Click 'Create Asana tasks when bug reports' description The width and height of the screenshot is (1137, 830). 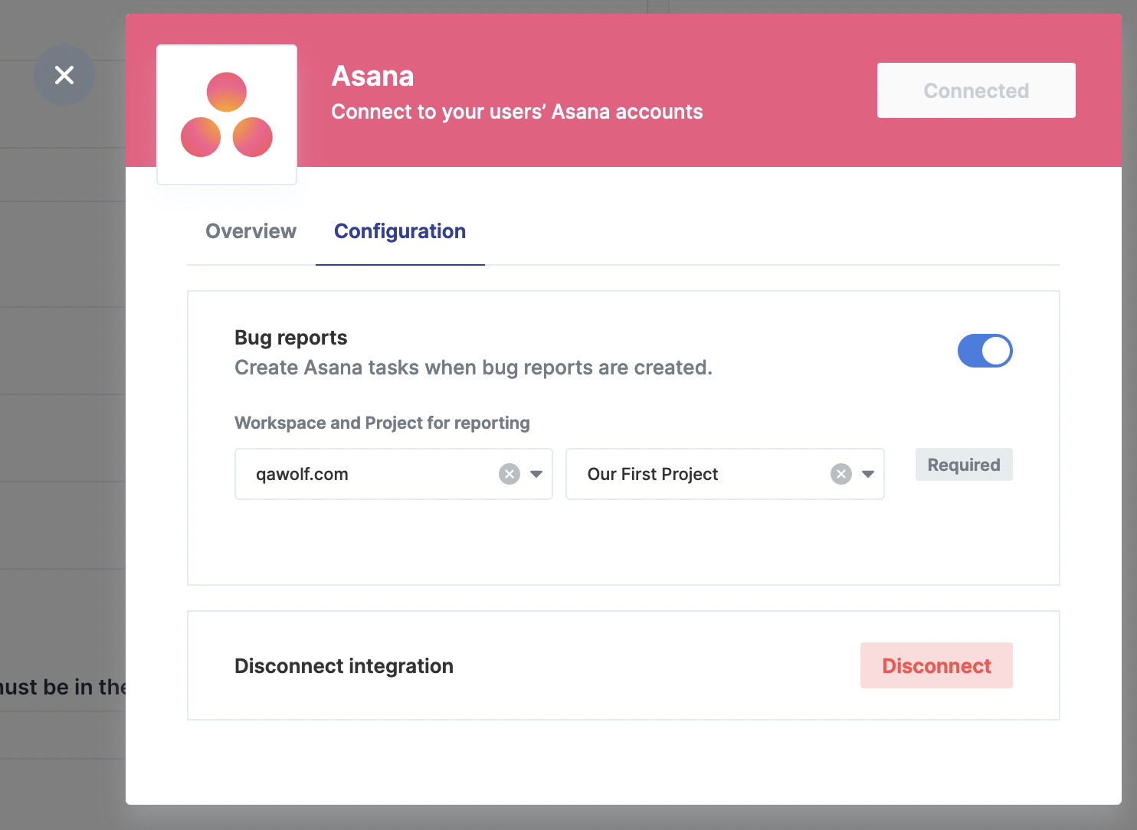coord(473,368)
